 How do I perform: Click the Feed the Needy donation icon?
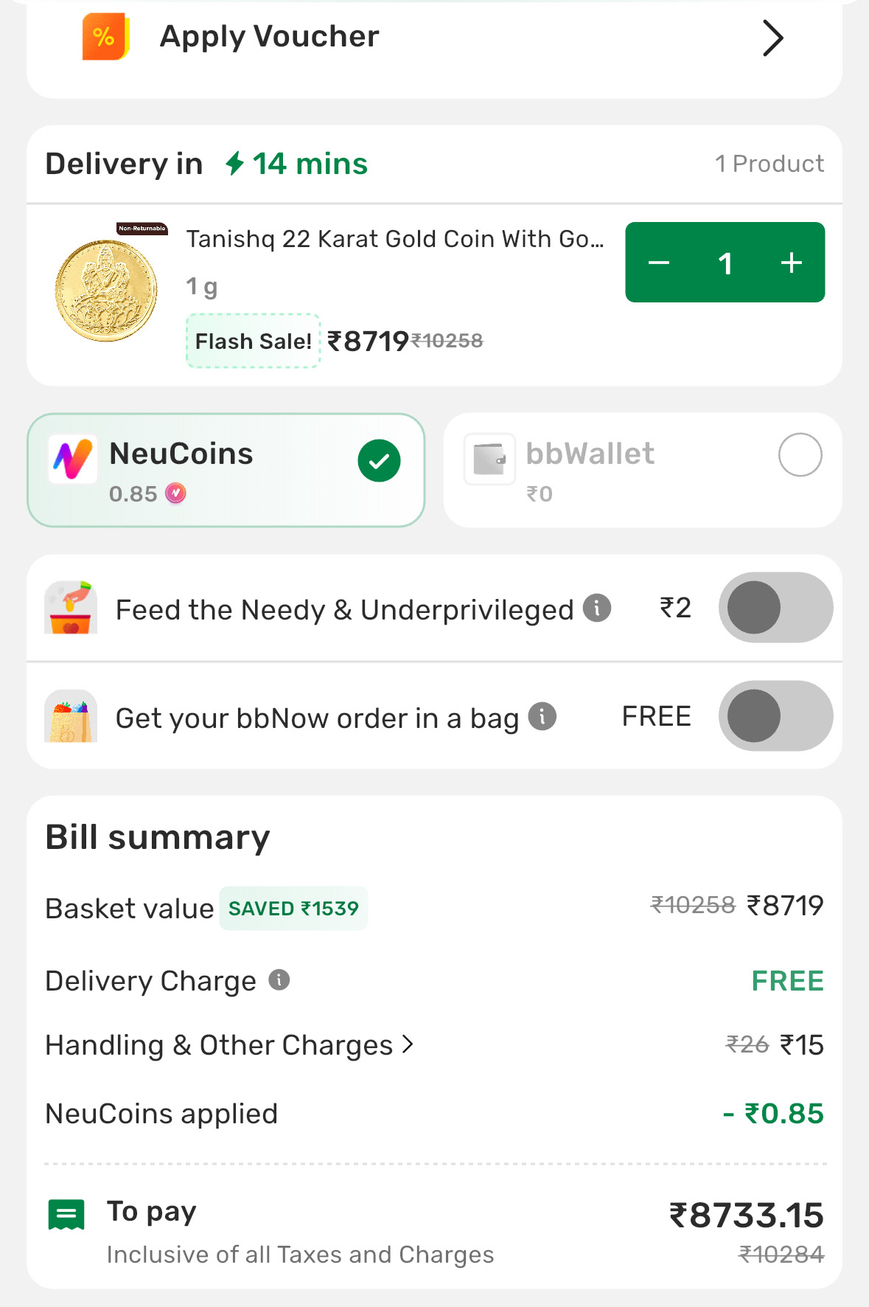(x=71, y=608)
